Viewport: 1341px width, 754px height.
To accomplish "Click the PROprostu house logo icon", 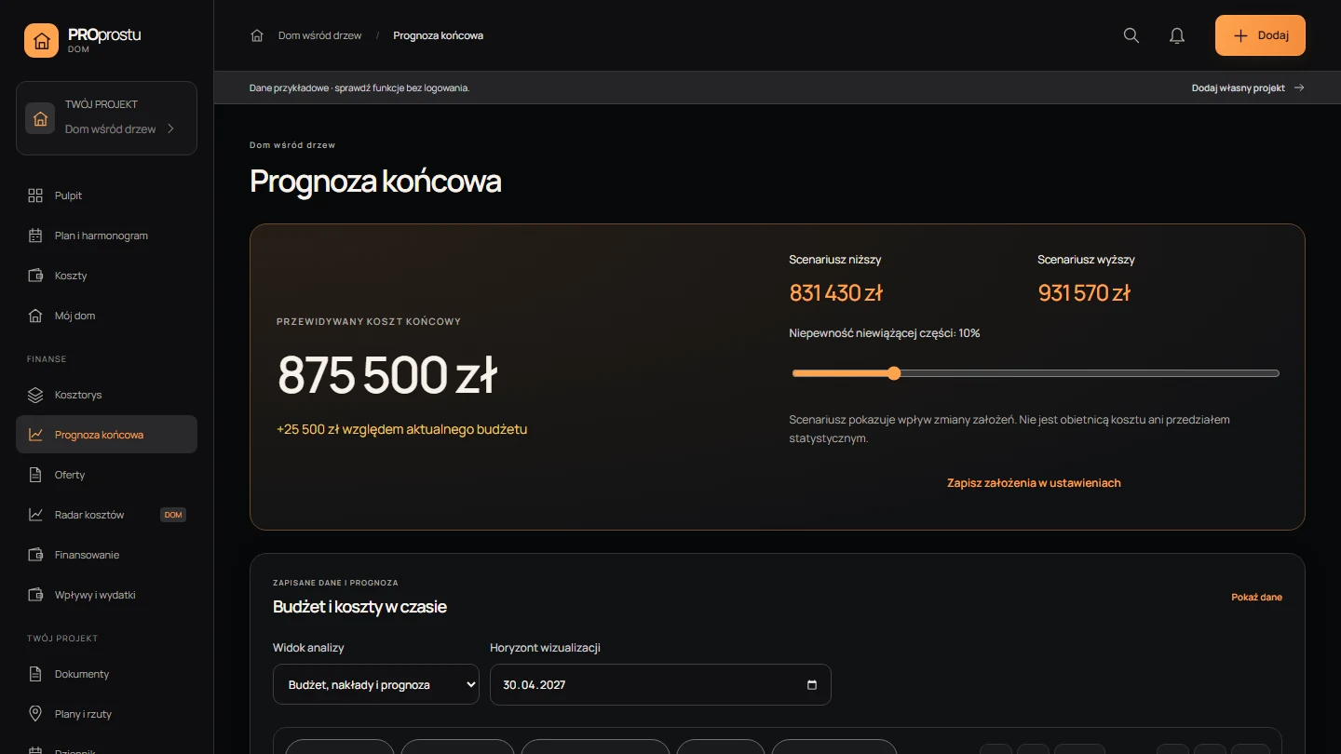I will (x=41, y=40).
